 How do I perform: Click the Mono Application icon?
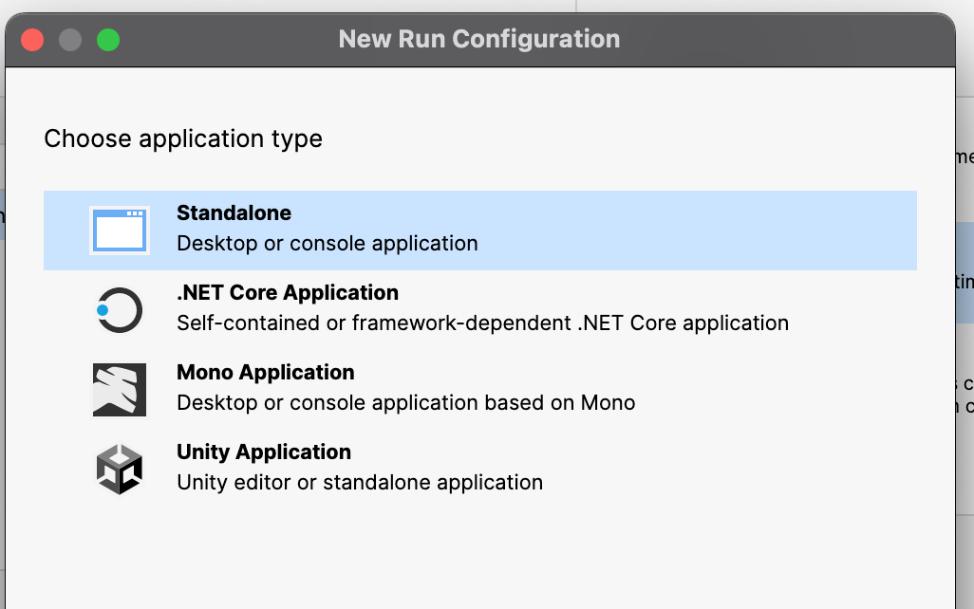[120, 390]
